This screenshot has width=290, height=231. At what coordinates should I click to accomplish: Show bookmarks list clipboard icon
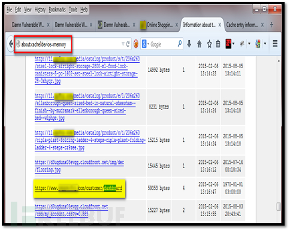(x=218, y=44)
